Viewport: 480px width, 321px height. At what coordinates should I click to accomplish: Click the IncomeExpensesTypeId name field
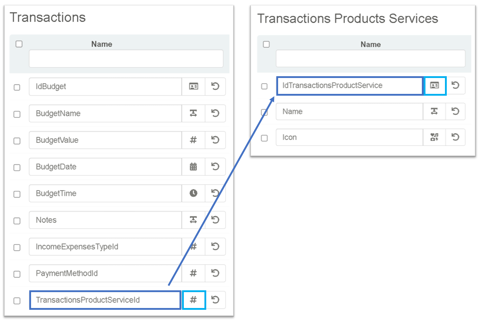[105, 247]
